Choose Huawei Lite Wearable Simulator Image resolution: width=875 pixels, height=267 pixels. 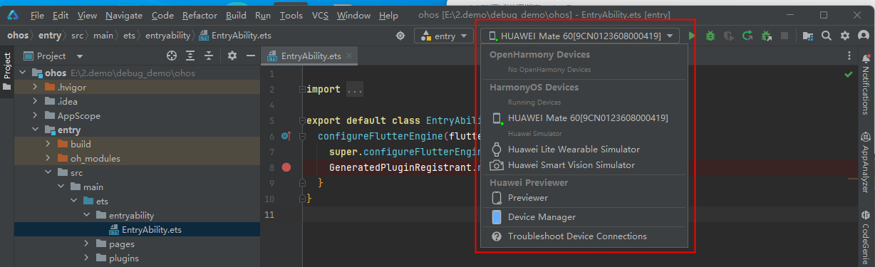584,150
